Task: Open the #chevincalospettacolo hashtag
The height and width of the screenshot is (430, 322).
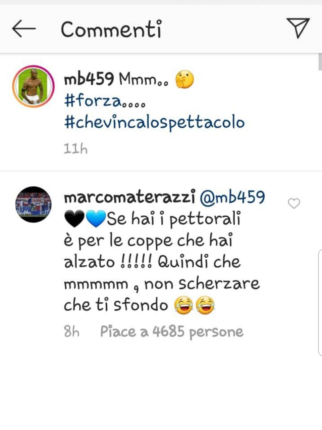Action: coord(154,123)
